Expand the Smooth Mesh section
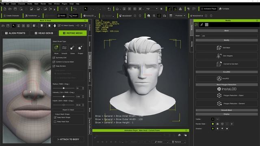The height and width of the screenshot is (146, 260). tap(227, 110)
